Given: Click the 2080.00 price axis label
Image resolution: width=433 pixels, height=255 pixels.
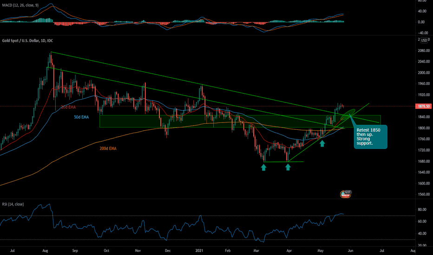Looking at the screenshot, I should (424, 51).
